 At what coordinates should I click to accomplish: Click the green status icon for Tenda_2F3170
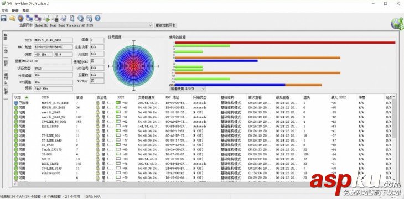pos(16,149)
